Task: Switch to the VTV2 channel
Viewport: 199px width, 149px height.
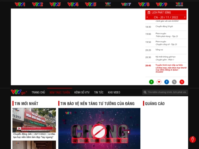Action: [38, 4]
